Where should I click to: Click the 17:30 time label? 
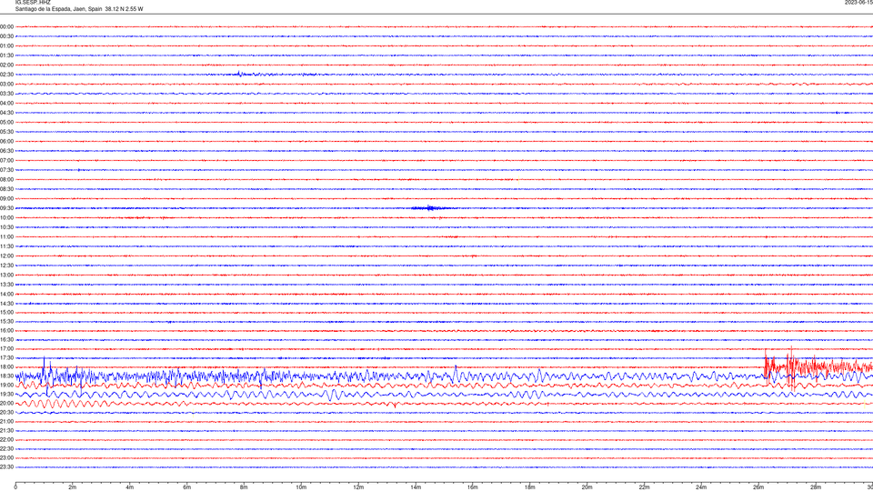pos(6,358)
